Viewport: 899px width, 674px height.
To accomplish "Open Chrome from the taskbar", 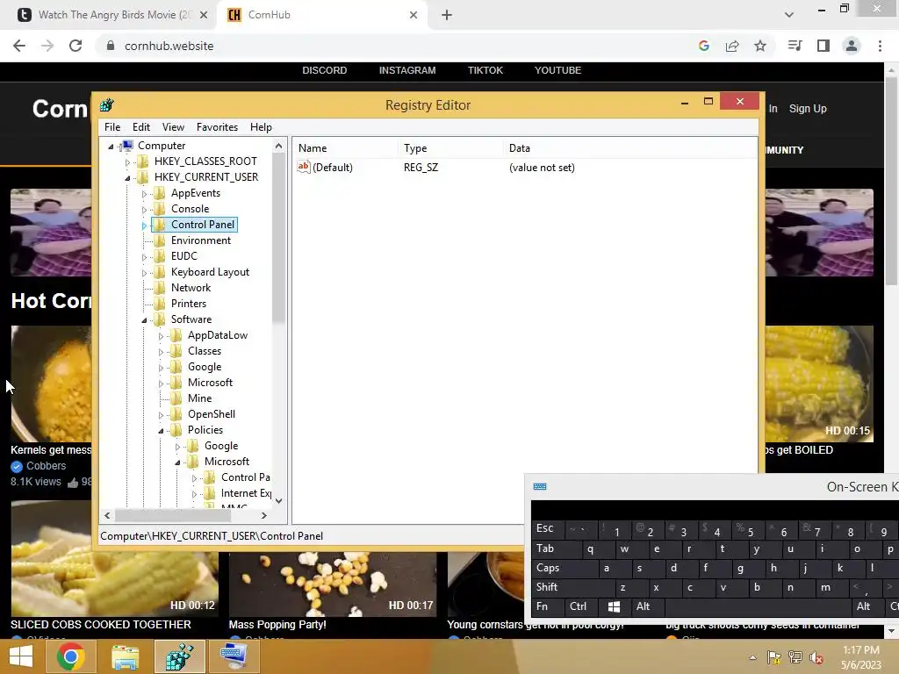I will [70, 656].
